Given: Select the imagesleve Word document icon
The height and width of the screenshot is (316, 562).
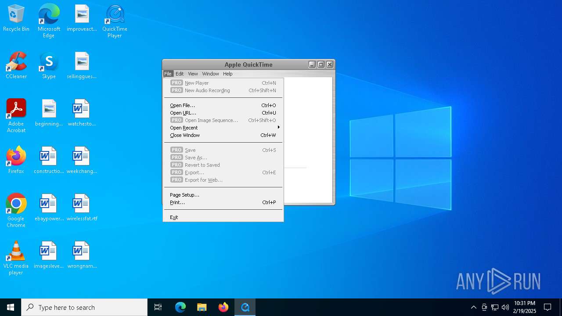Looking at the screenshot, I should tap(49, 255).
